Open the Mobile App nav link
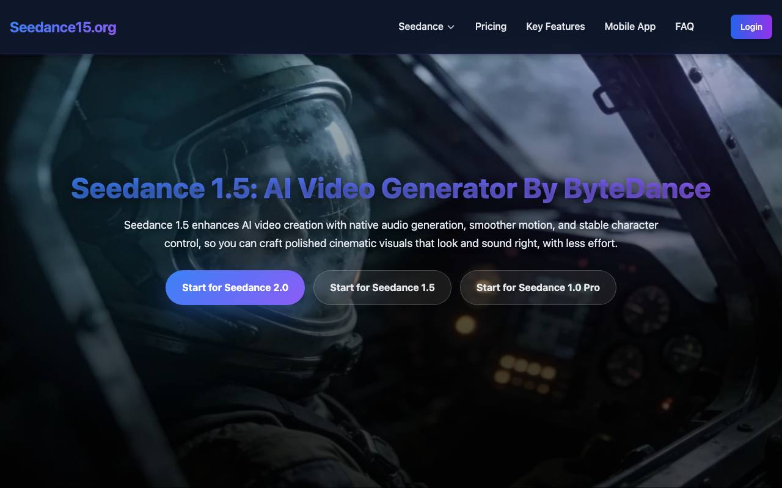 (630, 26)
